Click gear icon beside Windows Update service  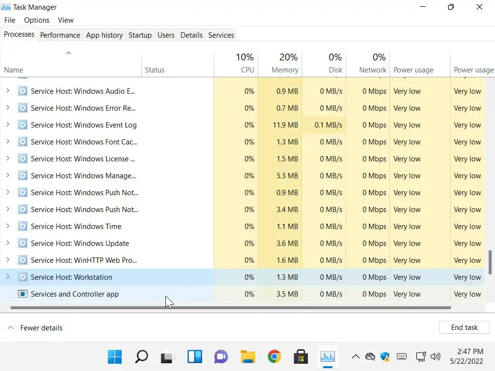click(22, 243)
